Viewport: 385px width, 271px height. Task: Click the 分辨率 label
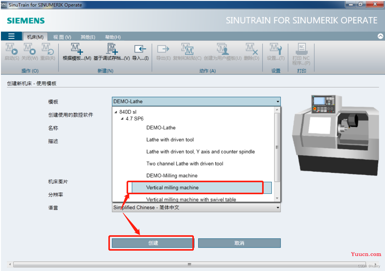click(56, 195)
